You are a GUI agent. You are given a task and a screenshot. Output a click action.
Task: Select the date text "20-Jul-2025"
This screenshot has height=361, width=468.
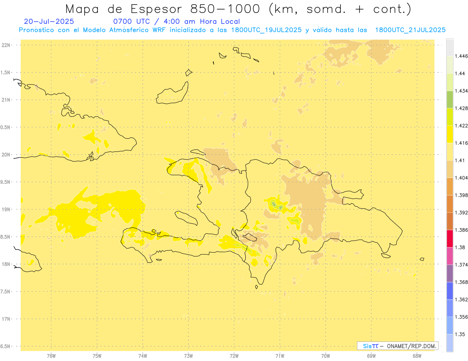[49, 22]
